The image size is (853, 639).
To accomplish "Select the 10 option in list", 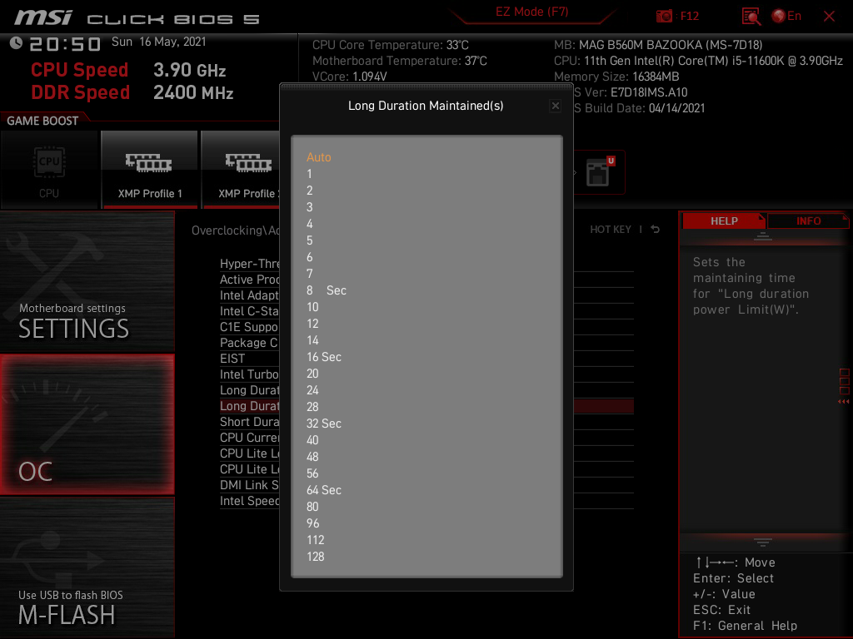I will pyautogui.click(x=312, y=307).
